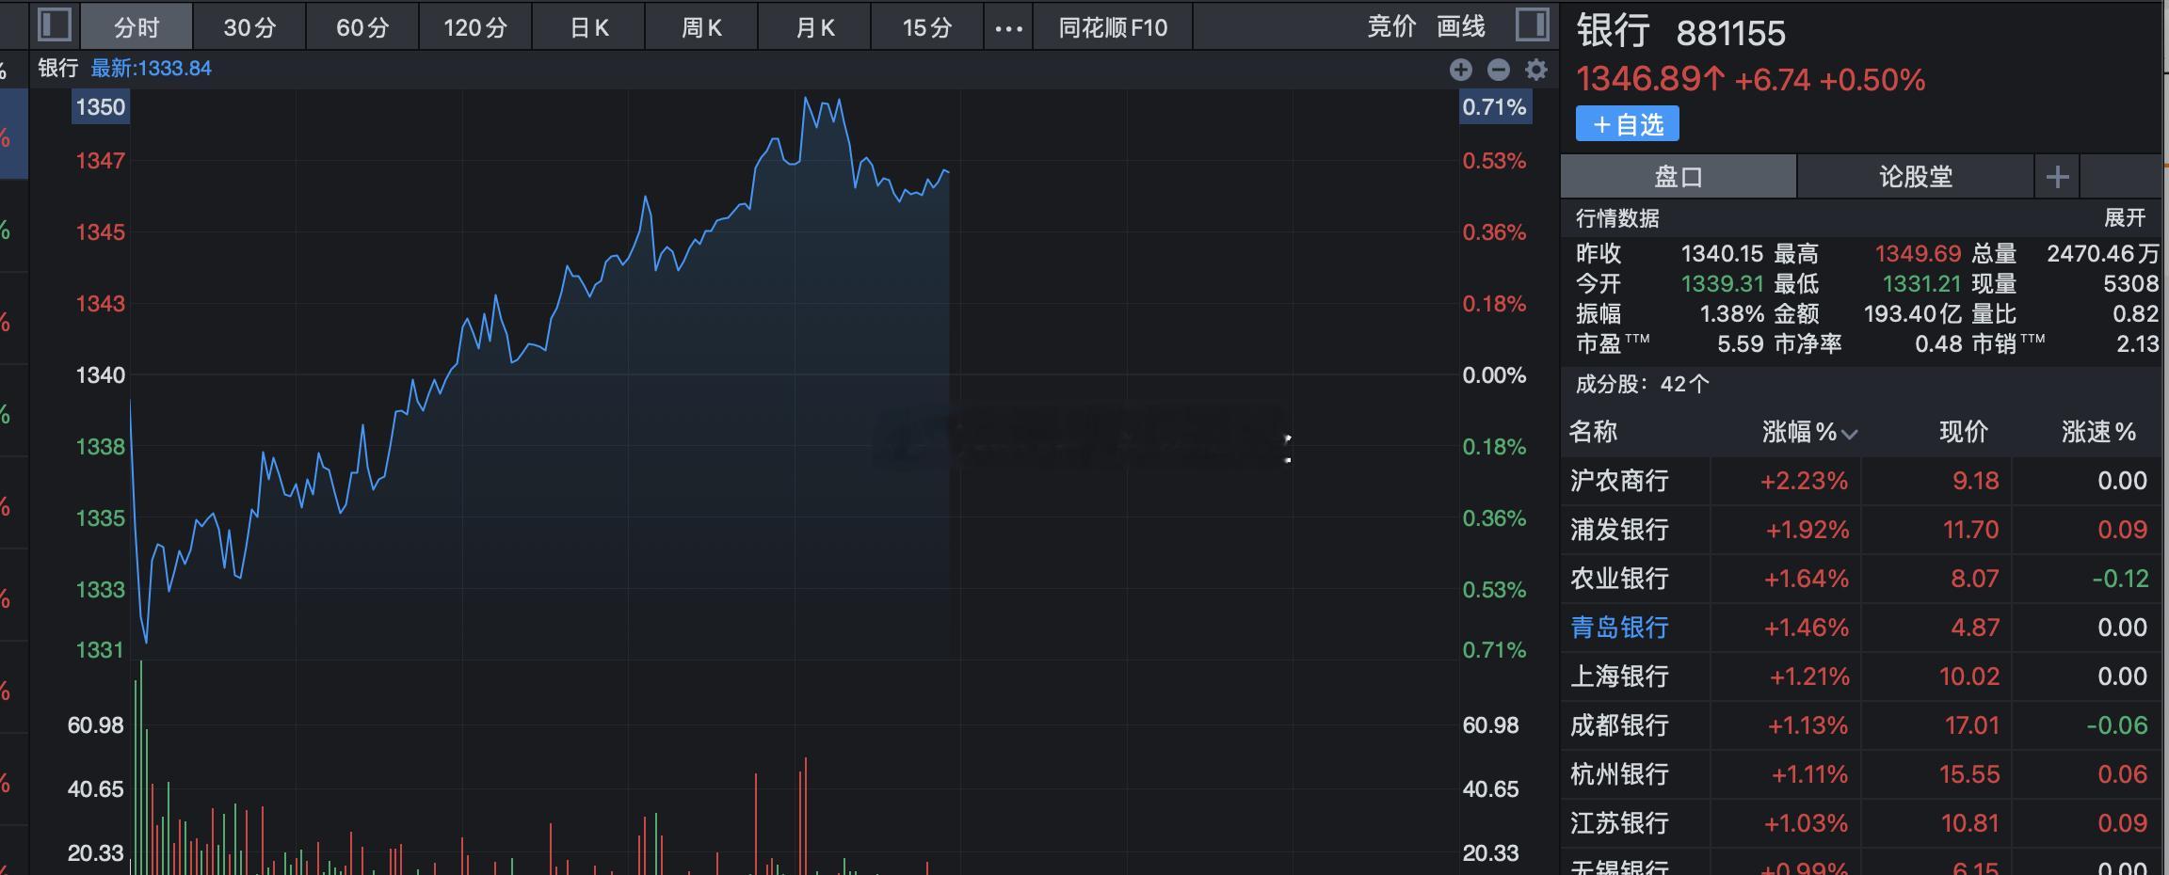This screenshot has height=875, width=2169.
Task: Click the 市净率 value 0.48
Action: 1938,344
